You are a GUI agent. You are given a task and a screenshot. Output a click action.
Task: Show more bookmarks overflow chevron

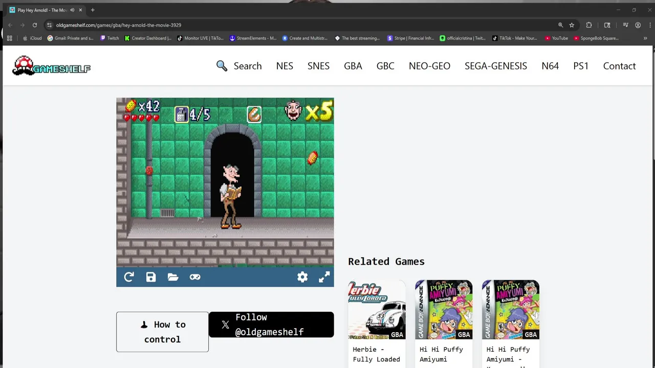pyautogui.click(x=645, y=38)
